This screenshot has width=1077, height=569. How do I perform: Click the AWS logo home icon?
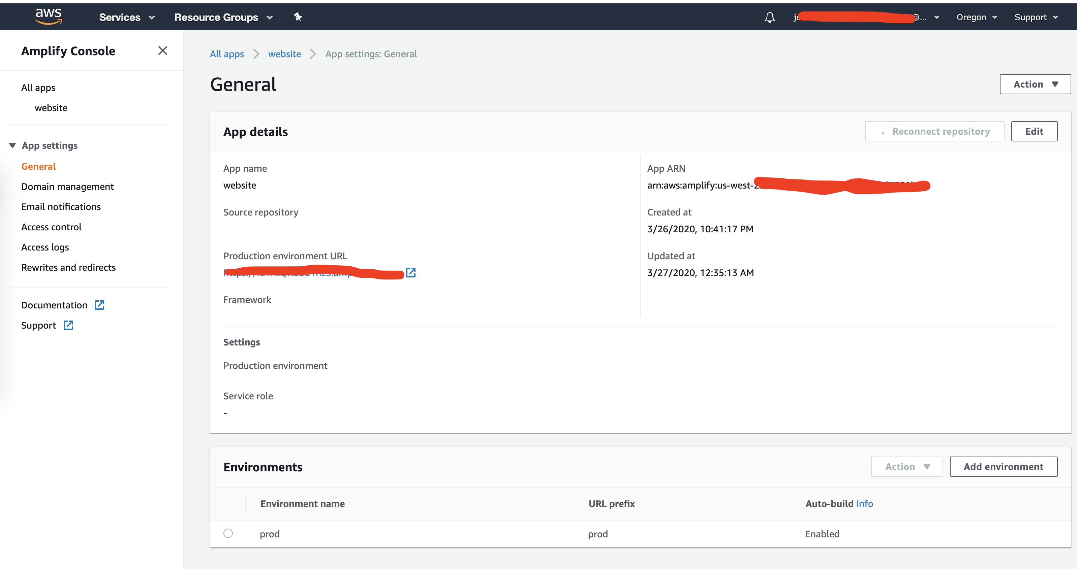(49, 17)
